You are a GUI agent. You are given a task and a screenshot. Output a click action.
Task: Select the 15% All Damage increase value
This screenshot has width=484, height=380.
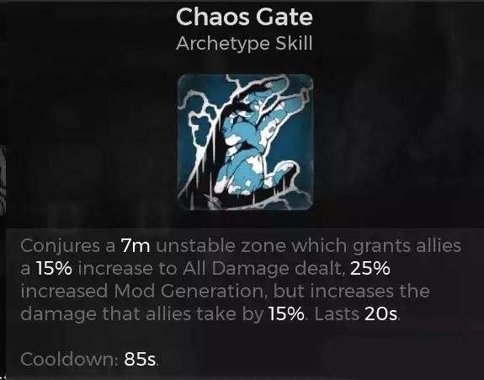point(54,269)
